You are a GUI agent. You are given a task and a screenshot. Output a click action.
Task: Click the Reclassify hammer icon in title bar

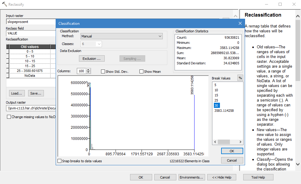click(x=4, y=5)
